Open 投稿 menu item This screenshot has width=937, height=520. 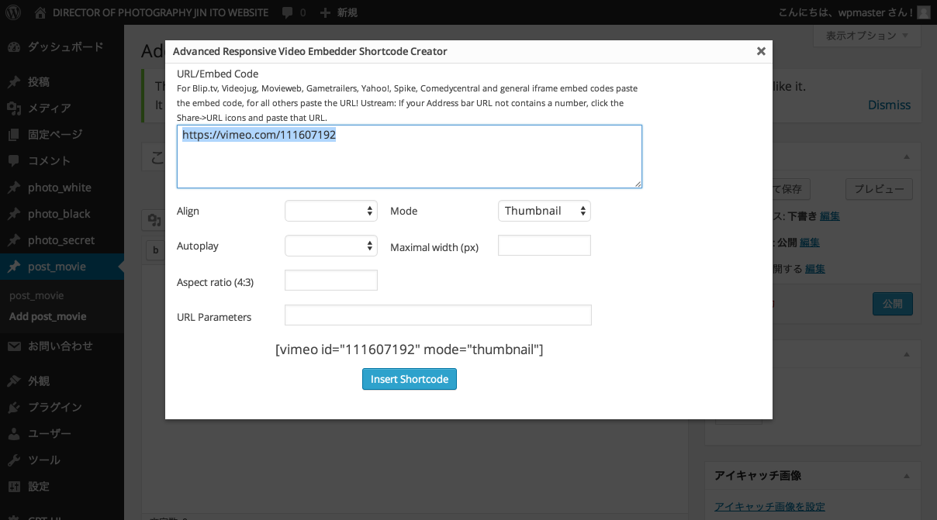(39, 81)
